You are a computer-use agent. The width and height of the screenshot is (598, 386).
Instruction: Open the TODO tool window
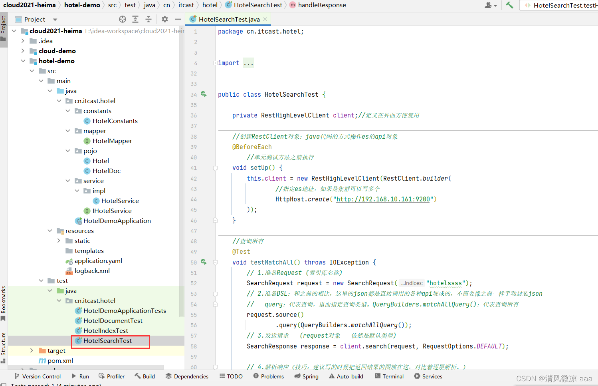point(231,376)
